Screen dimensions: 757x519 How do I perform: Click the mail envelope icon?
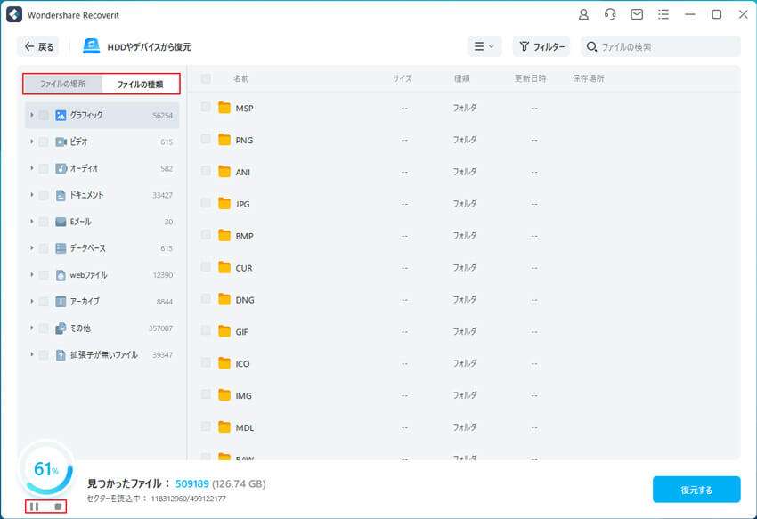pyautogui.click(x=637, y=14)
